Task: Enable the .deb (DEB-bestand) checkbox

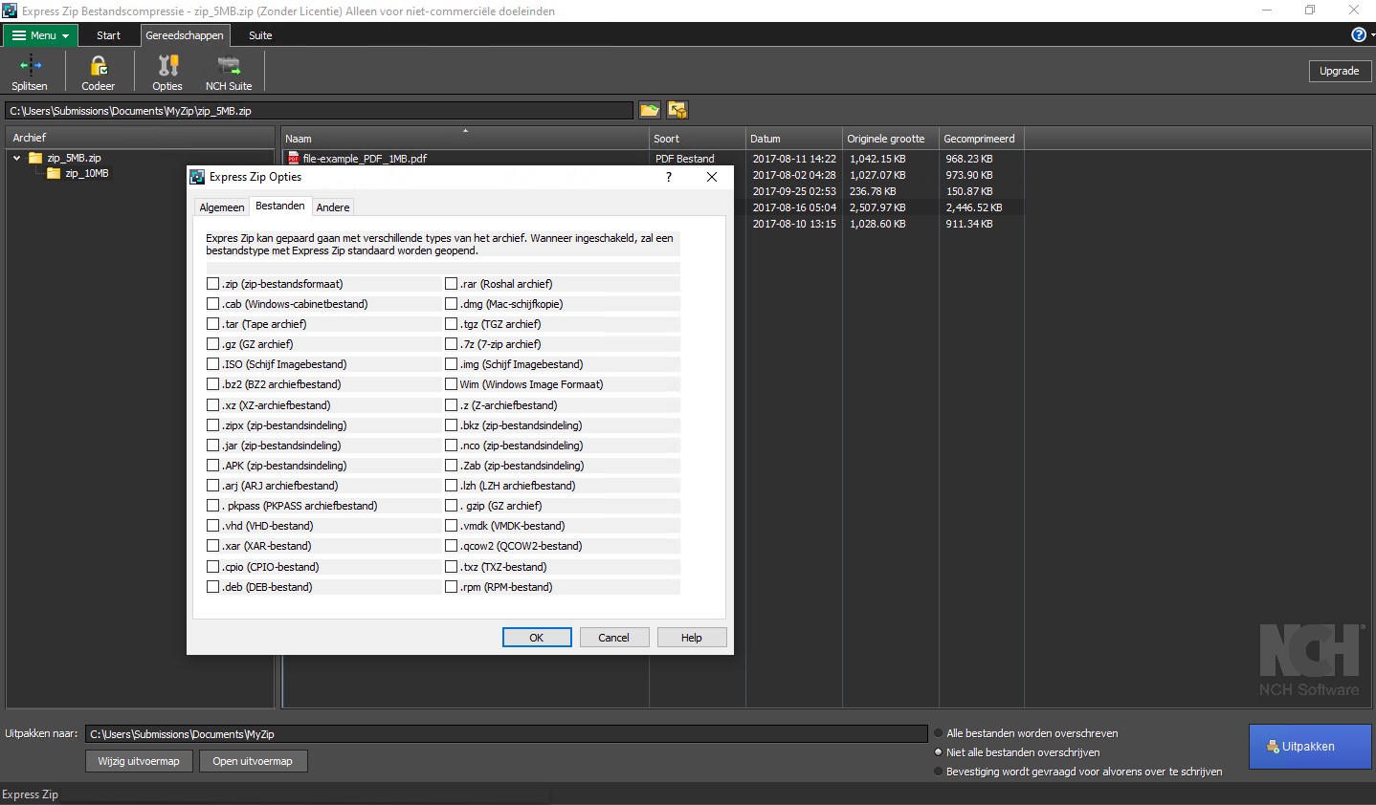Action: pos(213,587)
